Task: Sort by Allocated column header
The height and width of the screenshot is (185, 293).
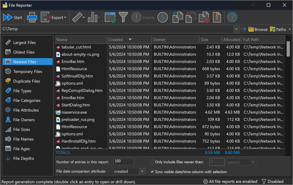Action: pyautogui.click(x=231, y=40)
